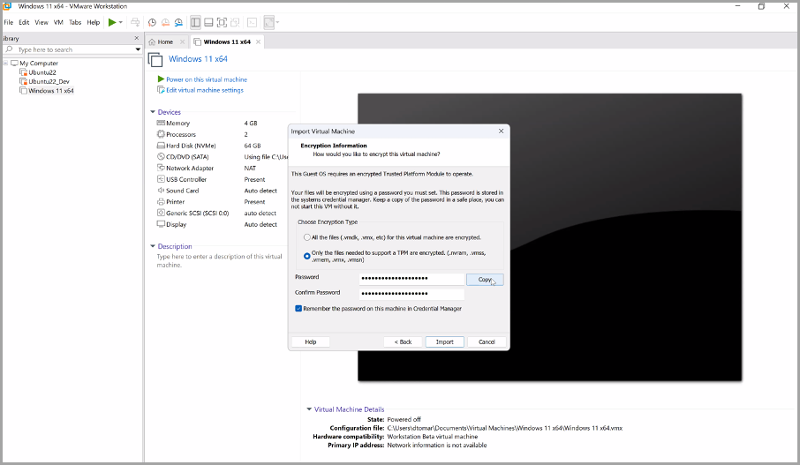The height and width of the screenshot is (465, 800).
Task: Click the Help button in Import dialog
Action: click(310, 342)
